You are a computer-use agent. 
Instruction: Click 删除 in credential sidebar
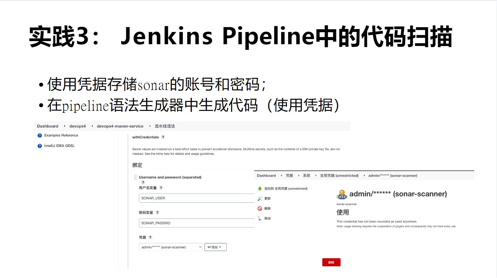point(268,208)
